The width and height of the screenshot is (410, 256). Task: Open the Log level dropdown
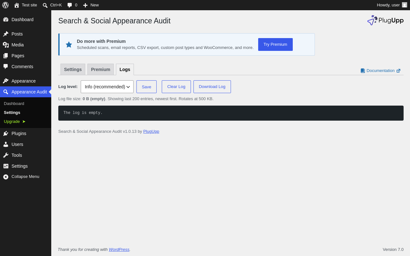107,87
